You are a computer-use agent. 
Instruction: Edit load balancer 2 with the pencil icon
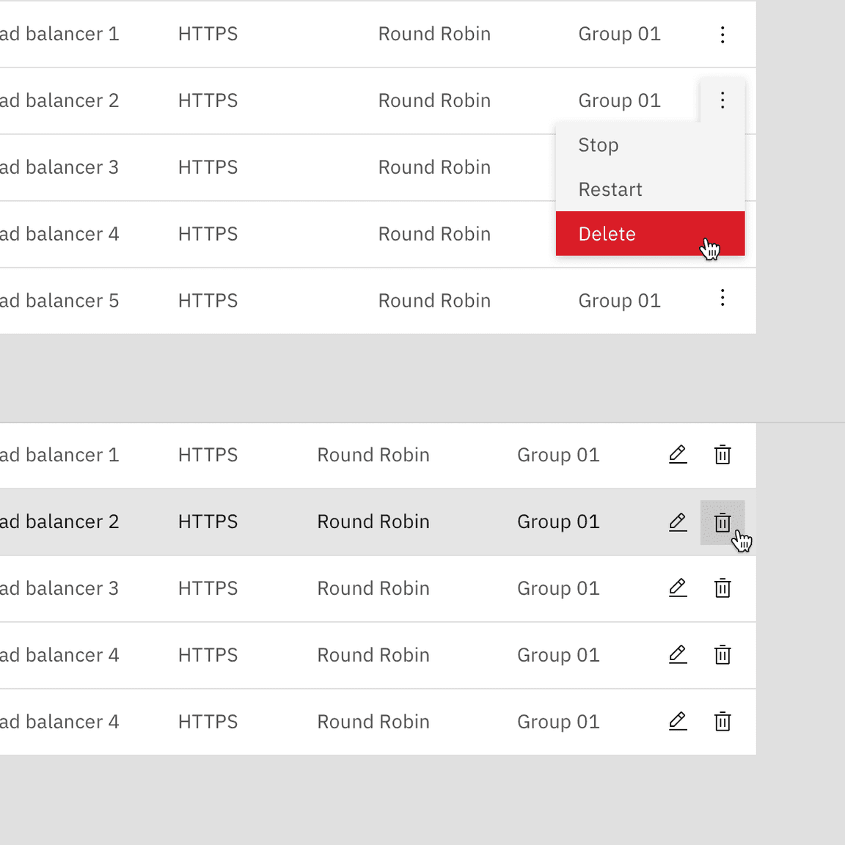tap(678, 522)
